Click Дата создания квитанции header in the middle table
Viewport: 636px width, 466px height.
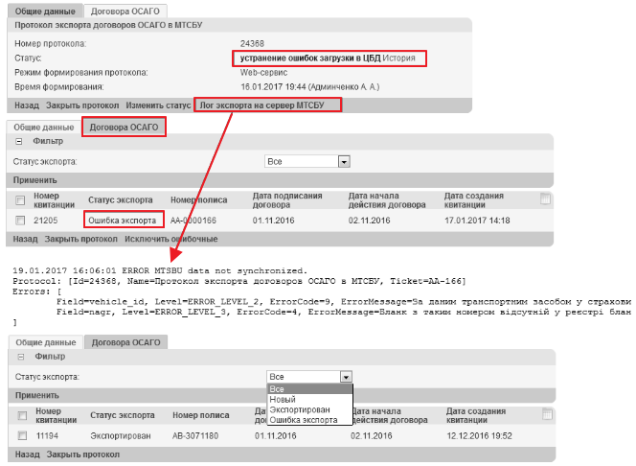click(x=474, y=200)
